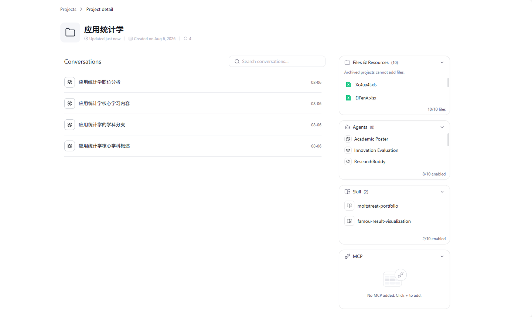Click the magnifier icon in search box
The height and width of the screenshot is (317, 532).
(237, 62)
